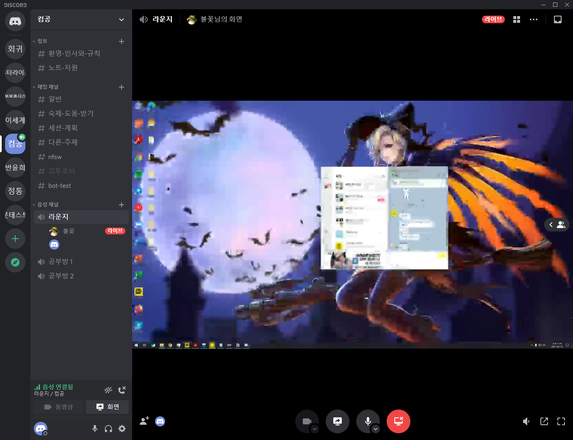Viewport: 573px width, 440px height.
Task: Mute microphone round button in call controls
Action: (x=368, y=421)
